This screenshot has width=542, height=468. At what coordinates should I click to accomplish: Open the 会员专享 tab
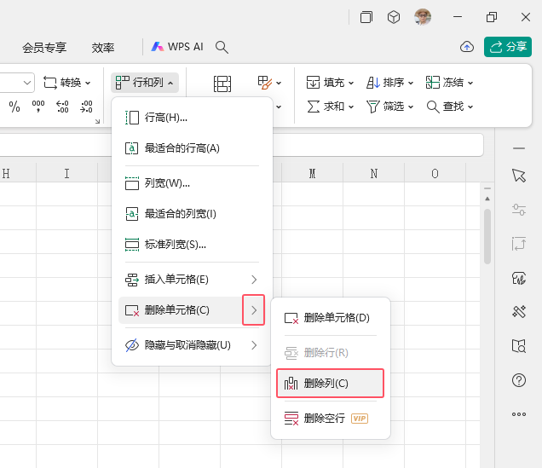point(44,48)
